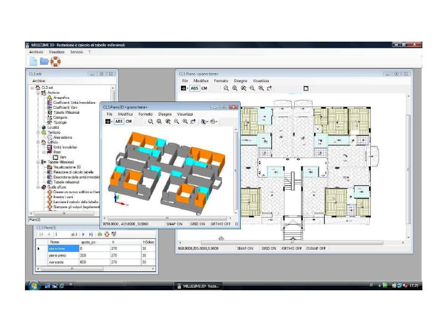The width and height of the screenshot is (444, 333).
Task: Open the Windows Start orb
Action: 33,285
